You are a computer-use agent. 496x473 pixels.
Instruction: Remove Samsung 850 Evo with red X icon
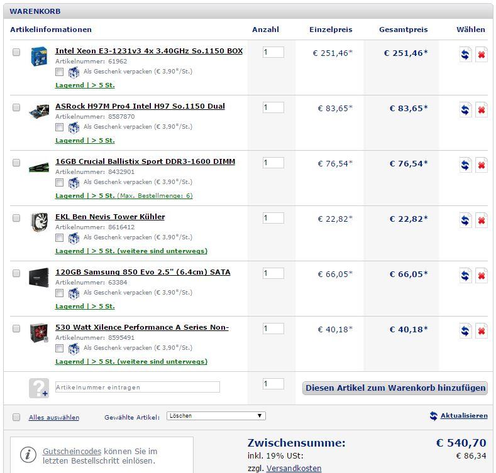coord(481,276)
